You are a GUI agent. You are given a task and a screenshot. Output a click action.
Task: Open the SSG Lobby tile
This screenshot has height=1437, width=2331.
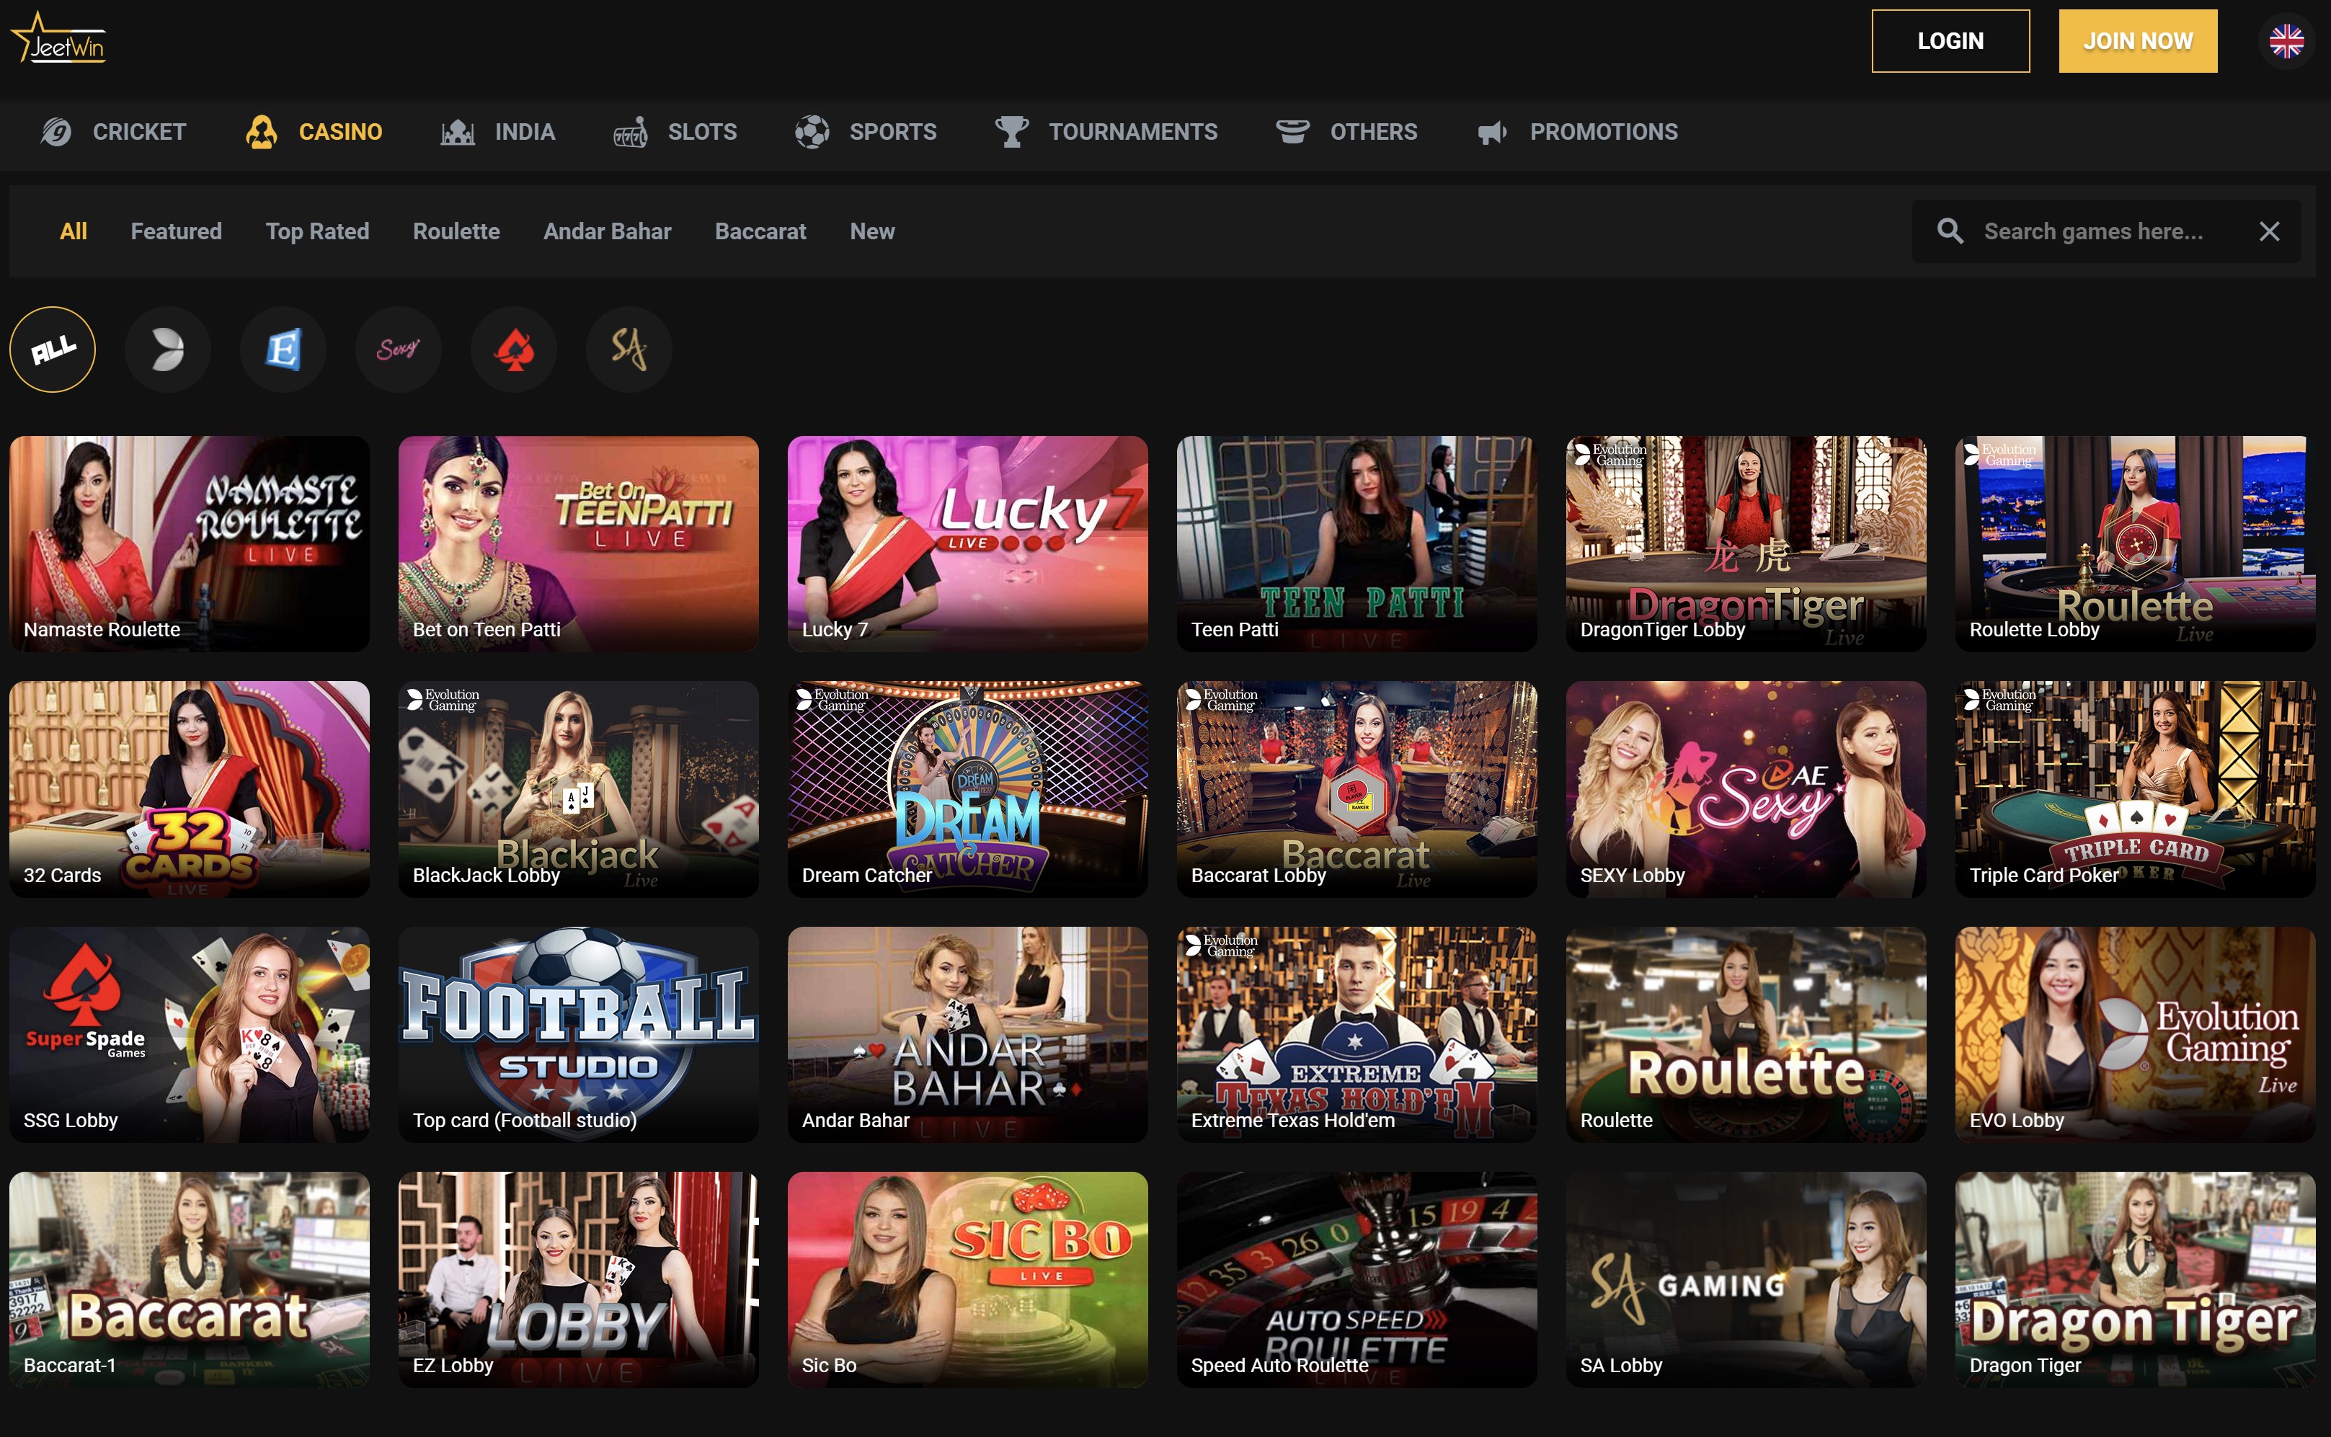point(189,1034)
